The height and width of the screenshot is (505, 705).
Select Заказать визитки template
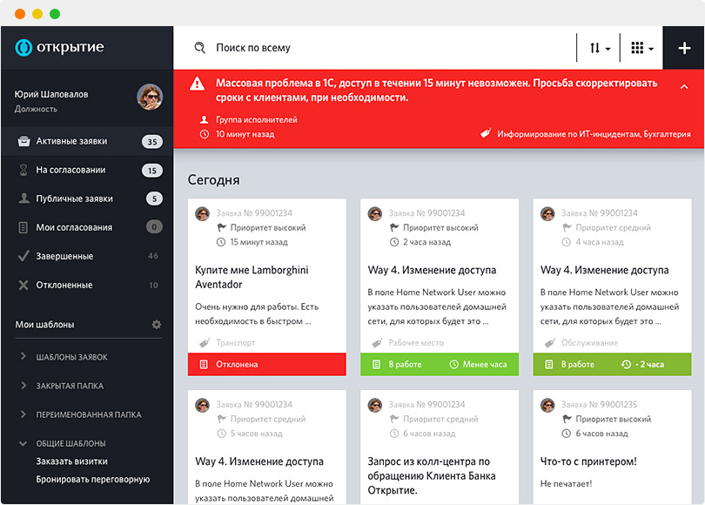[x=72, y=461]
